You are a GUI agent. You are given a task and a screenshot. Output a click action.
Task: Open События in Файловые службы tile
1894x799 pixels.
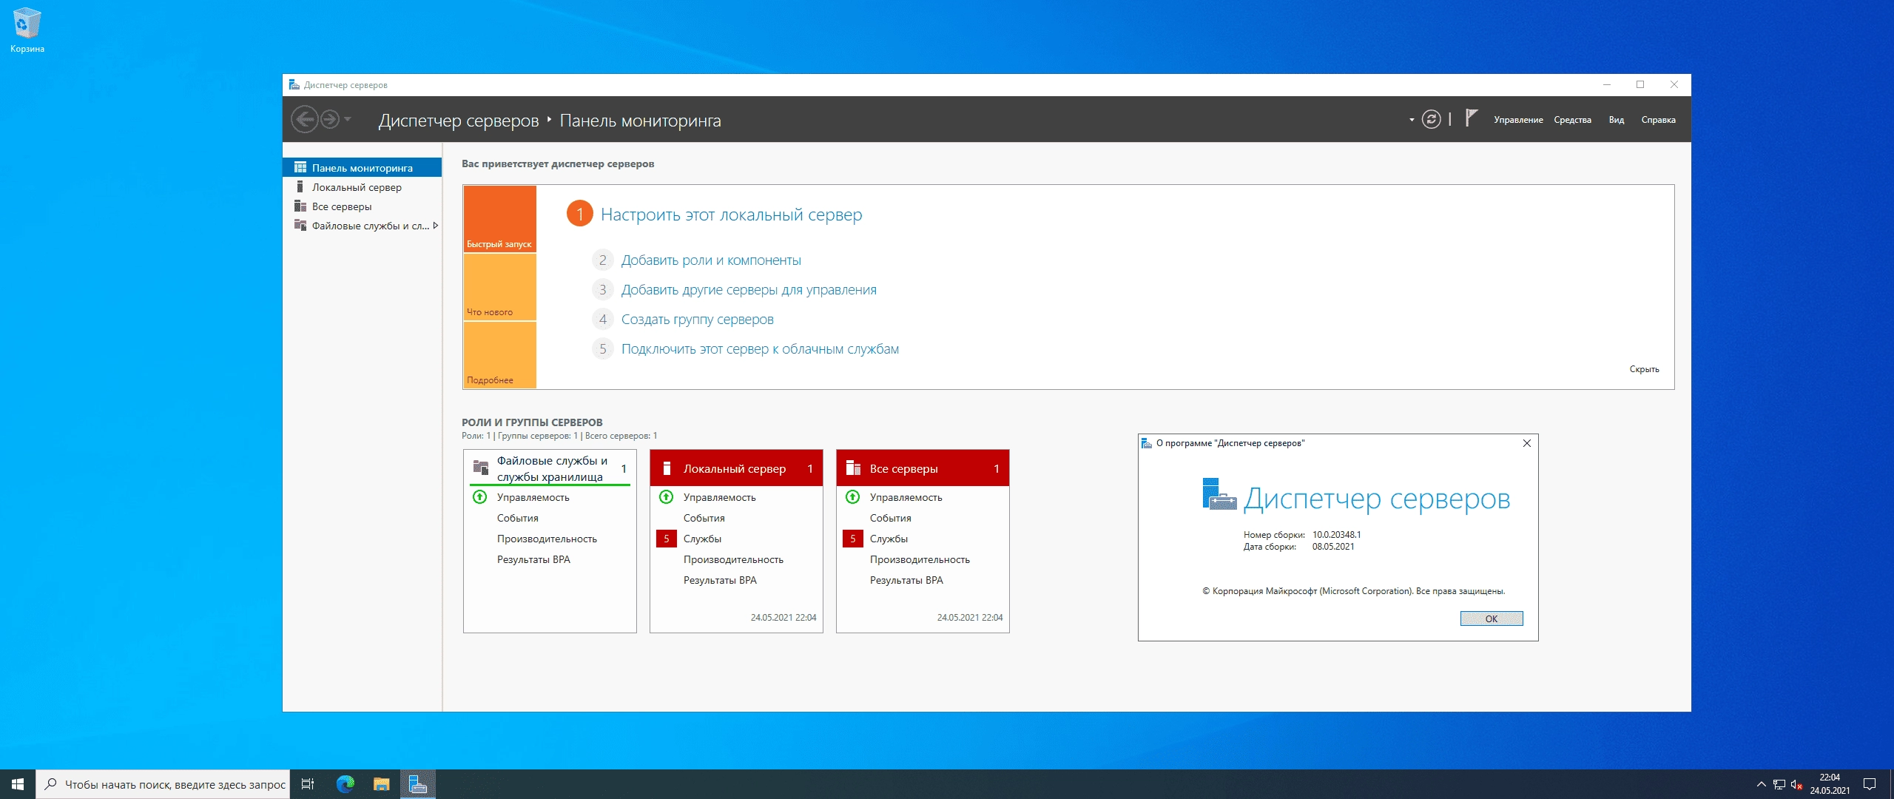[517, 518]
